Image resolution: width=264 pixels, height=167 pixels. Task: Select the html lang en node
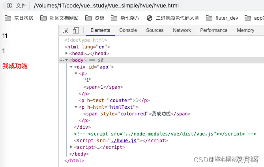pos(87,47)
